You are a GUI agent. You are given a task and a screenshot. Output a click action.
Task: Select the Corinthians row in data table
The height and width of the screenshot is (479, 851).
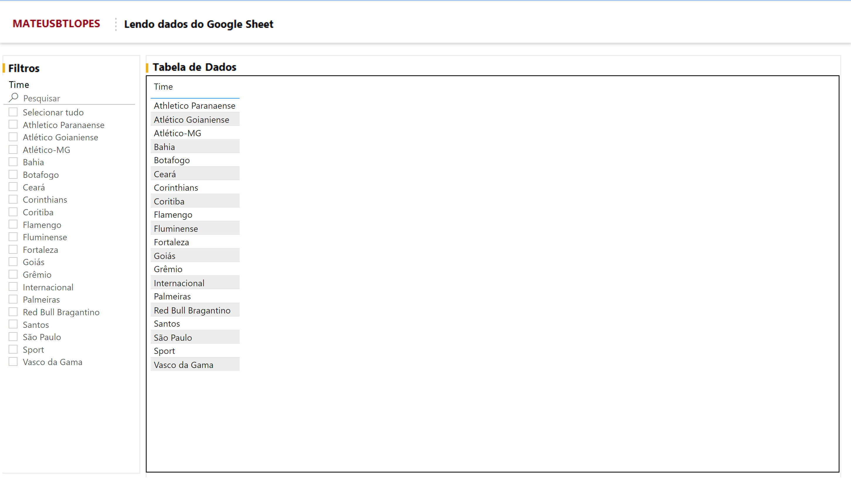(x=176, y=188)
